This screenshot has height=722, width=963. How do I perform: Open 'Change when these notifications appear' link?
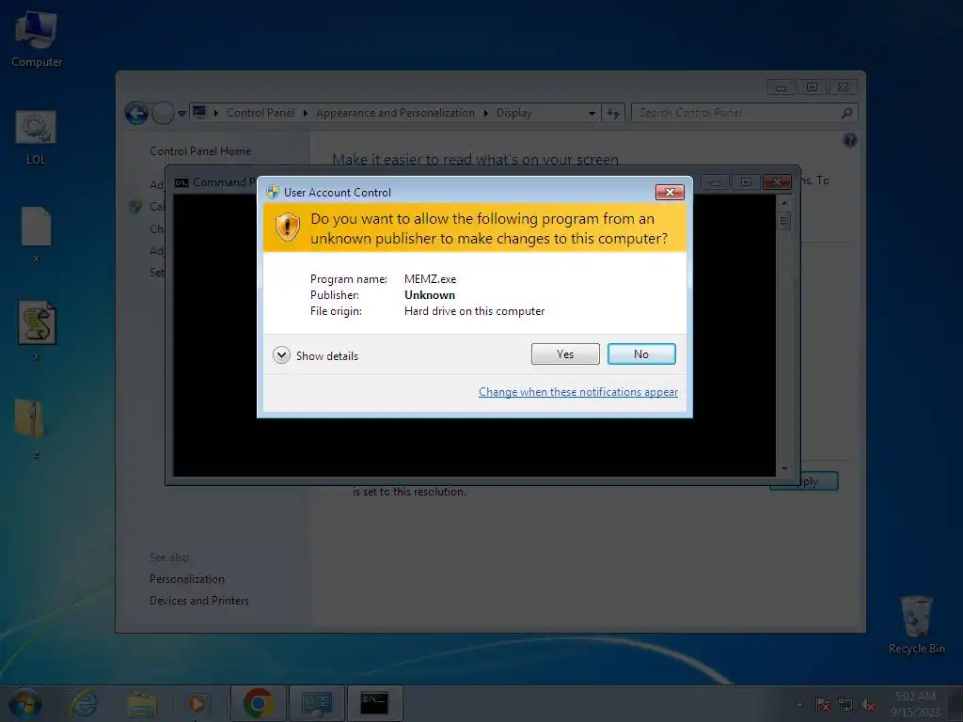pyautogui.click(x=578, y=392)
